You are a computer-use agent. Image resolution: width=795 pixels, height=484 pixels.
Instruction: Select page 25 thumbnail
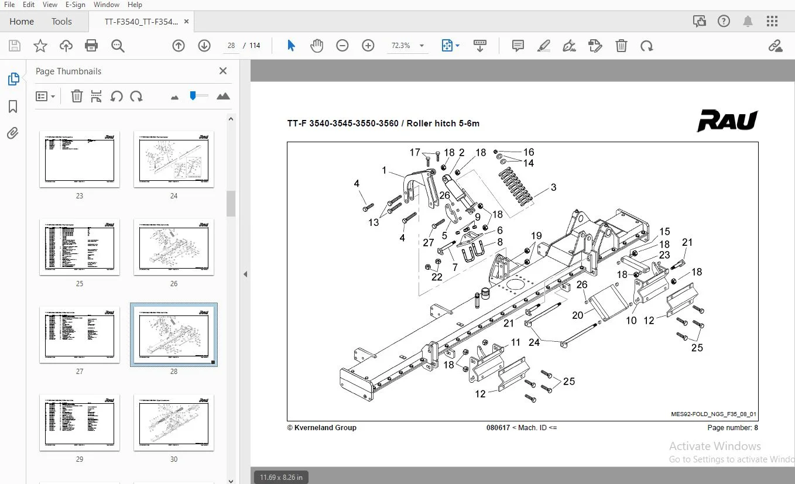coord(80,247)
